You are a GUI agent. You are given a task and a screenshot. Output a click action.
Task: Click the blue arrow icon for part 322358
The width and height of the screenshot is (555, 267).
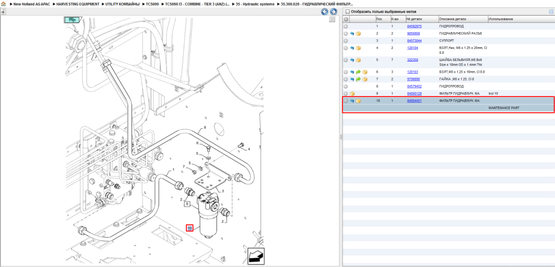pos(352,60)
